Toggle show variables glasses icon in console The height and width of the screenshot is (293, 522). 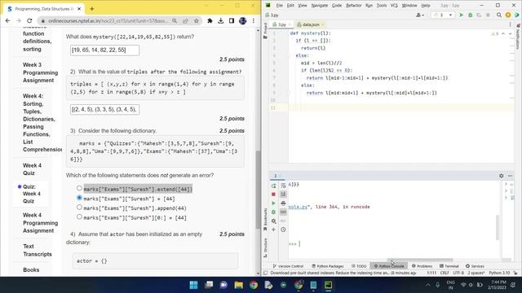283,212
